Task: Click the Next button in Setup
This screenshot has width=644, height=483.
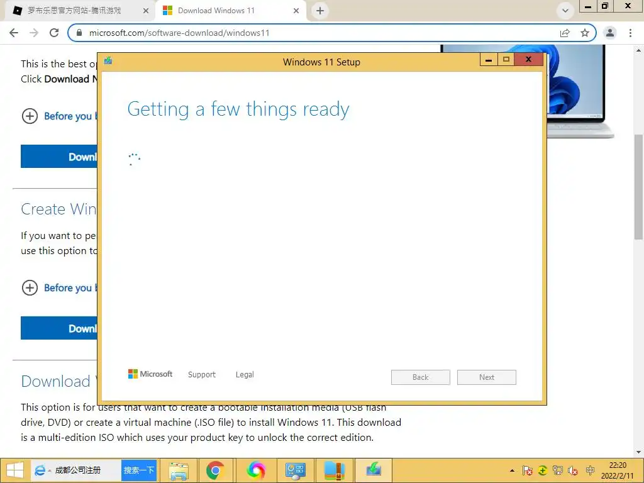Action: 487,377
